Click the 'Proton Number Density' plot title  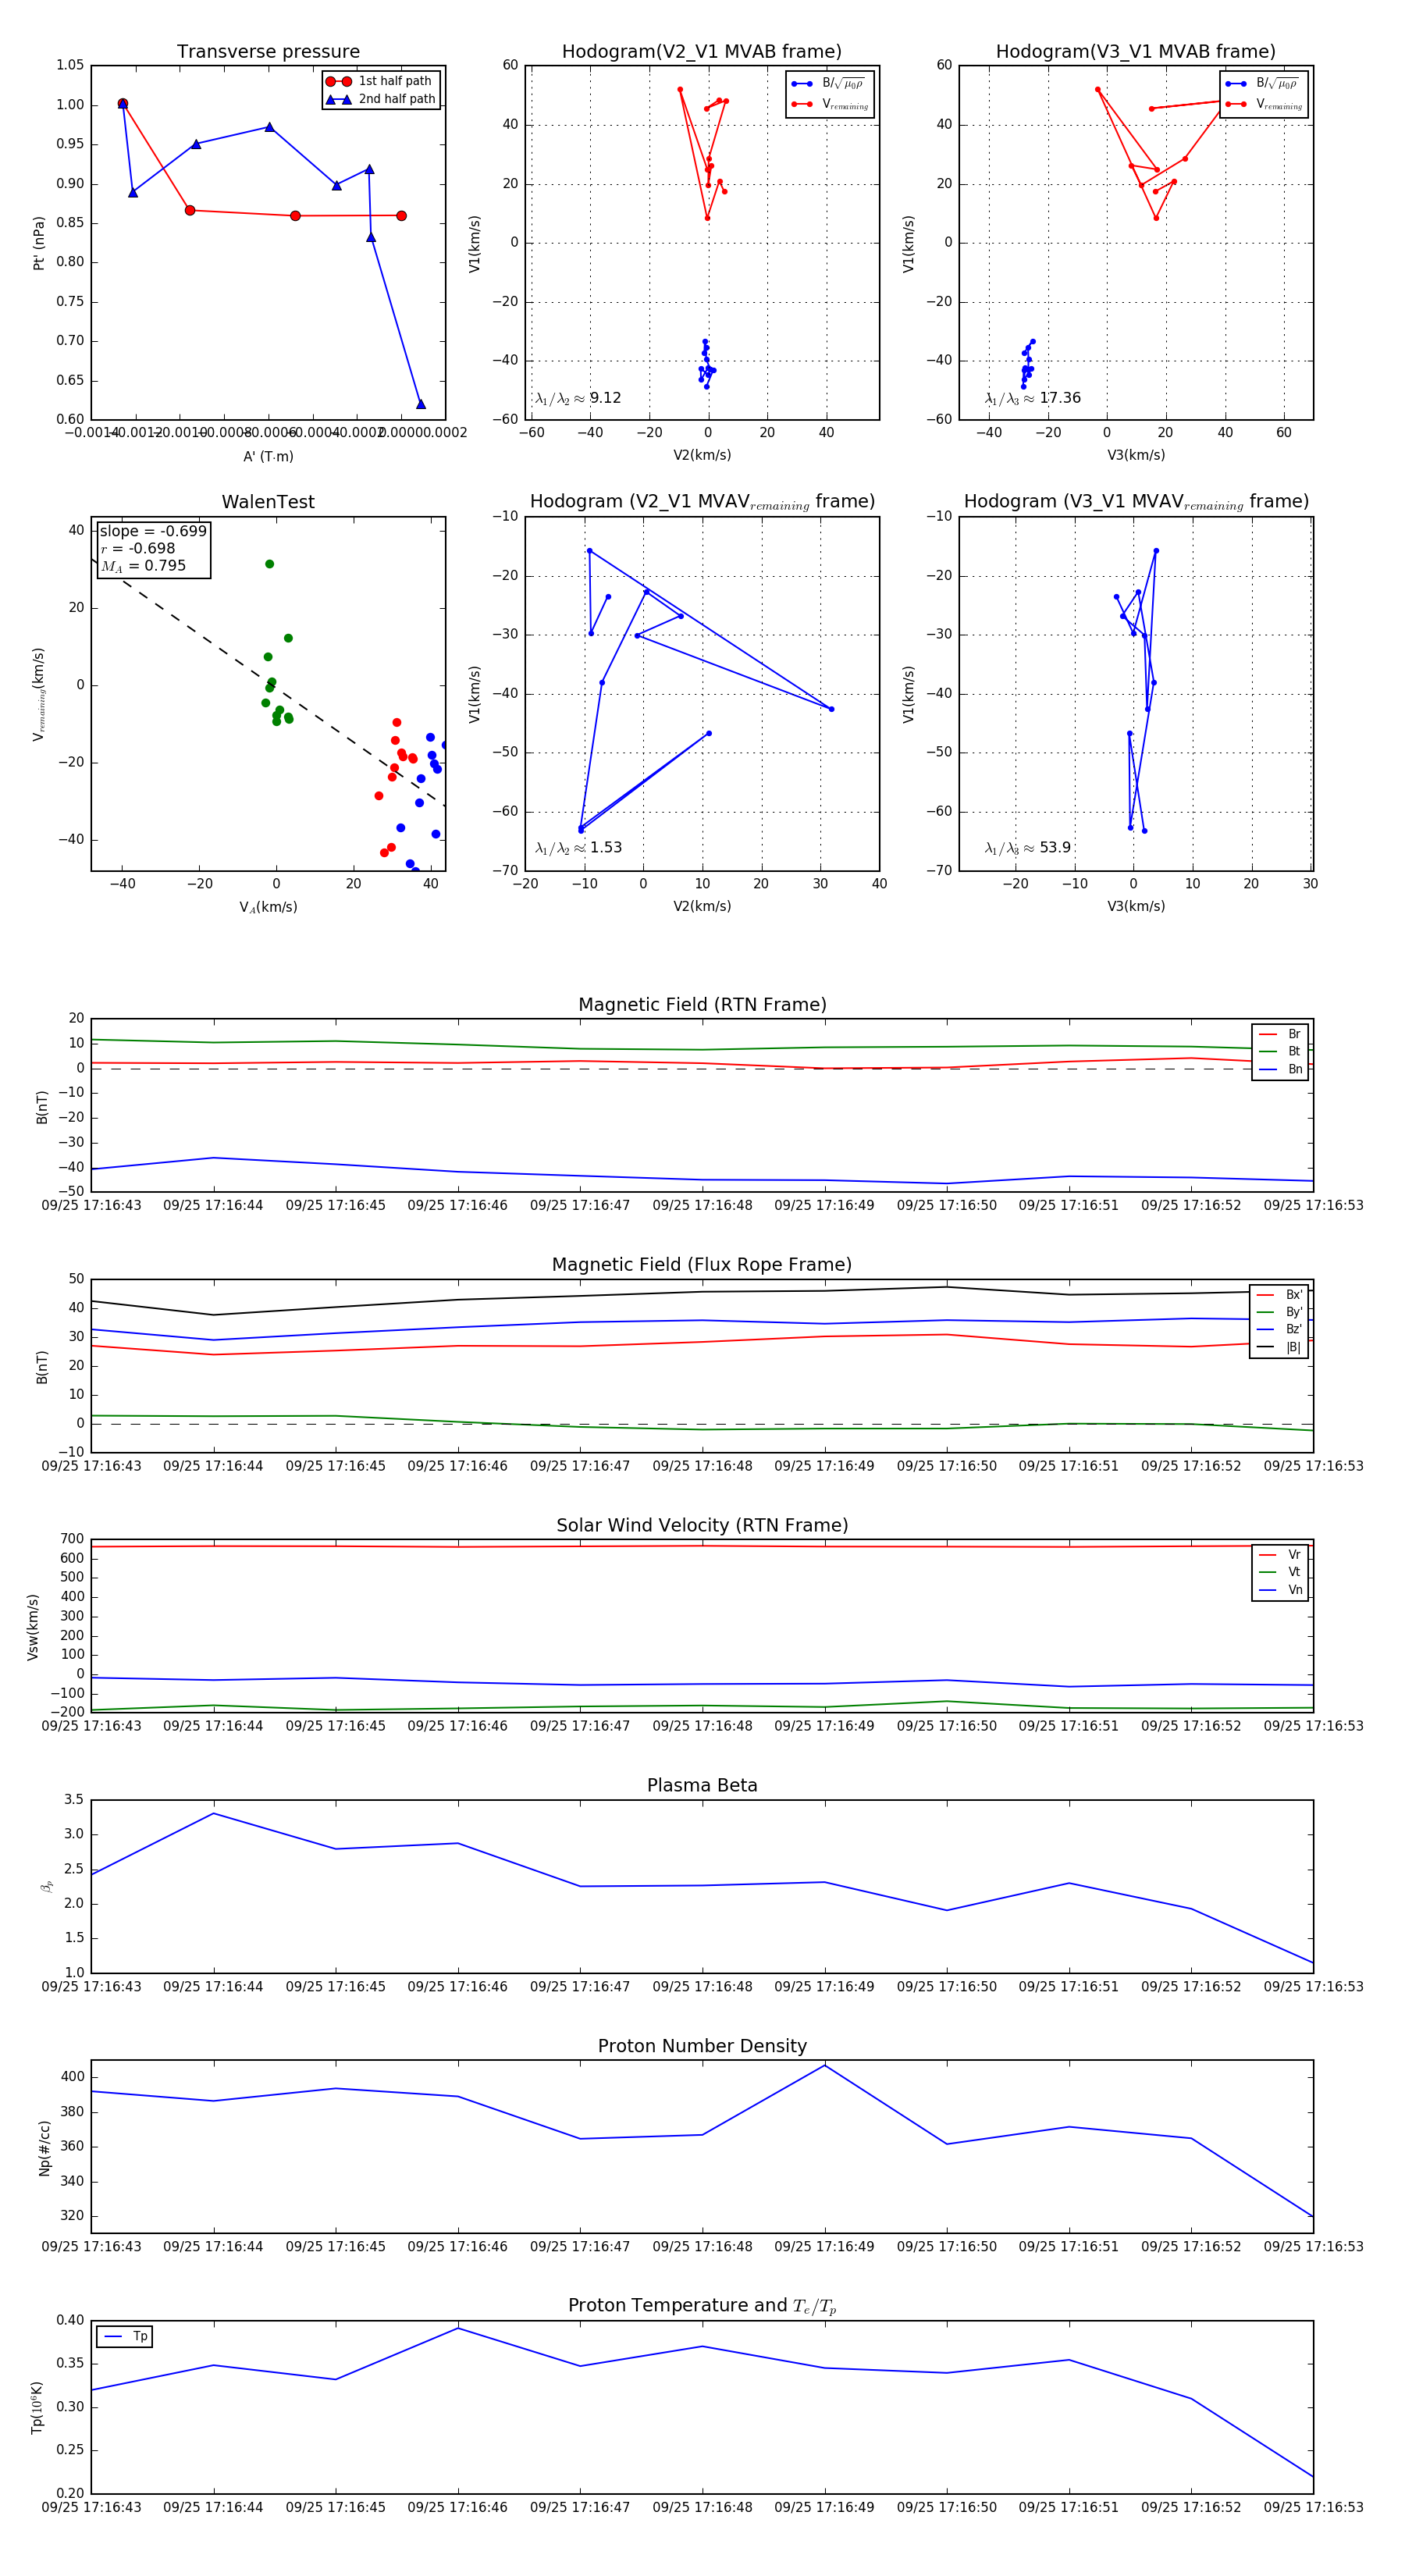[702, 2046]
